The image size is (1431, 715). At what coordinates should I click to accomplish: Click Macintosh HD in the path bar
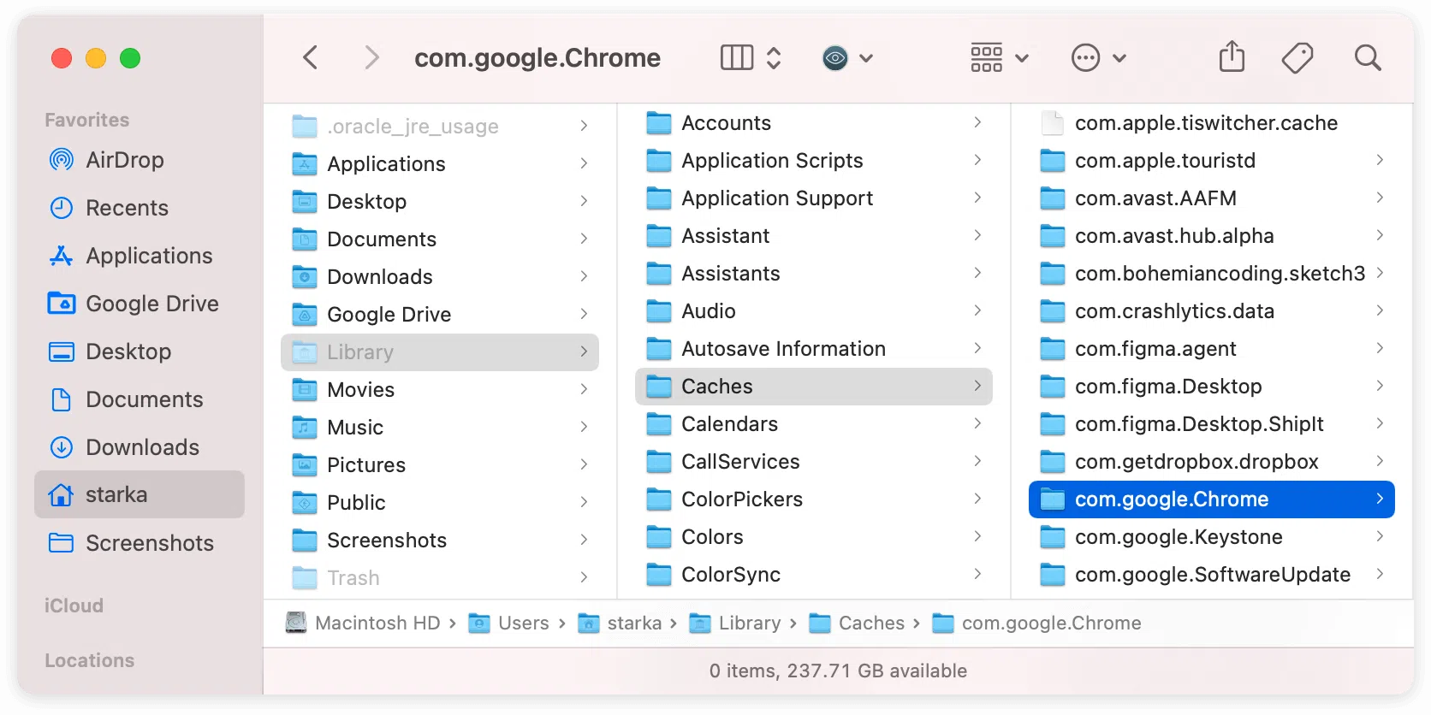pyautogui.click(x=377, y=623)
